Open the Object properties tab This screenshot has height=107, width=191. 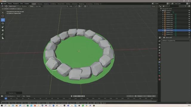(x=159, y=59)
